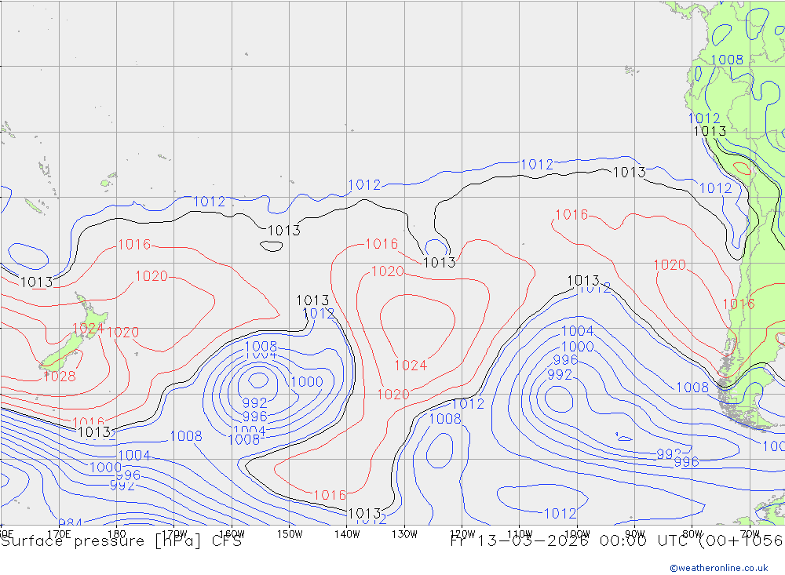Screen dimensions: 785x575
Task: Click the 1008 label over northern South America
Action: (726, 60)
